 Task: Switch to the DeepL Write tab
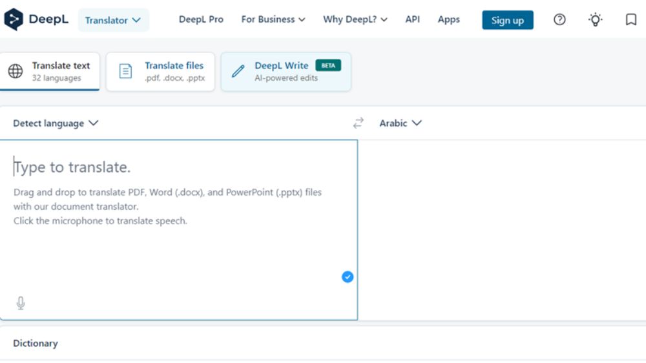(x=286, y=71)
